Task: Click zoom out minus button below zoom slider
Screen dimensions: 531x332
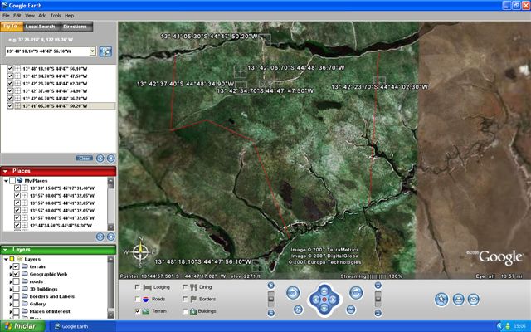Action: coord(271,313)
